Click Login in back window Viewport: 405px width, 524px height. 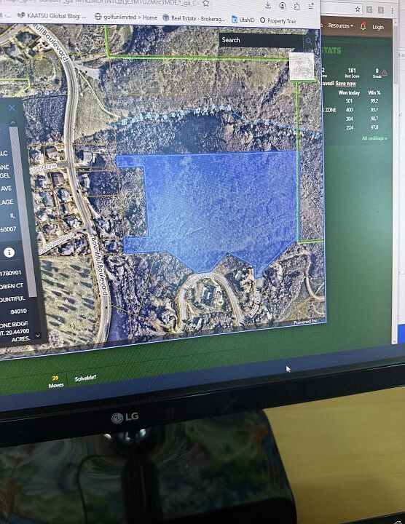378,27
